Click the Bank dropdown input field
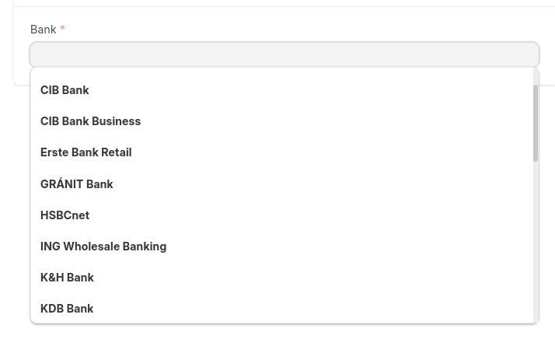555x339 pixels. tap(284, 54)
